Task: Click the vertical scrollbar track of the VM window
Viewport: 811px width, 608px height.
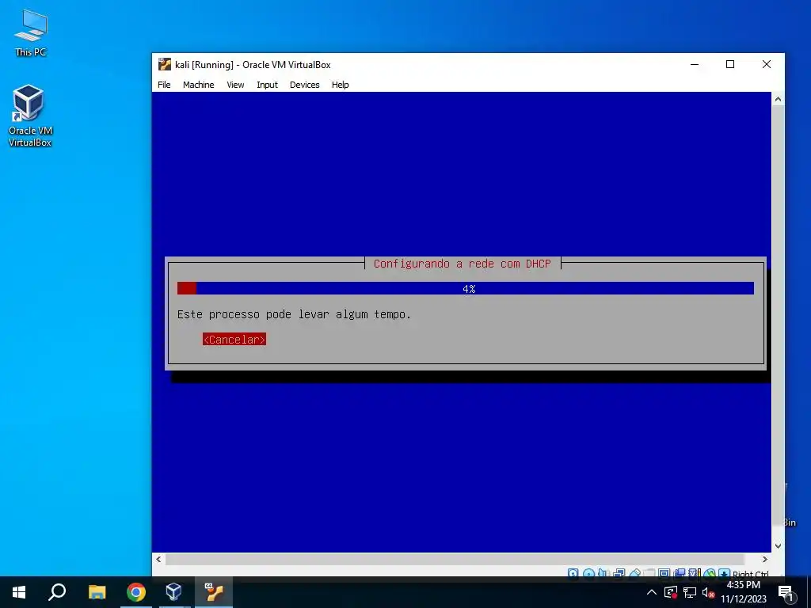Action: 778,321
